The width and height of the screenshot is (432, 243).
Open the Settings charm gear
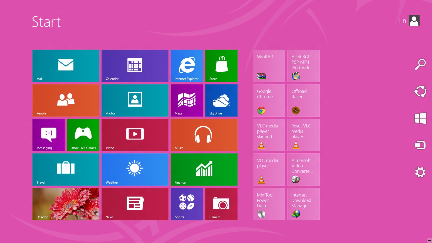point(420,172)
